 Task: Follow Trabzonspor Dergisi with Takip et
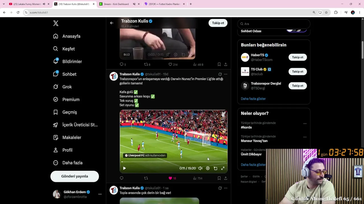297,86
